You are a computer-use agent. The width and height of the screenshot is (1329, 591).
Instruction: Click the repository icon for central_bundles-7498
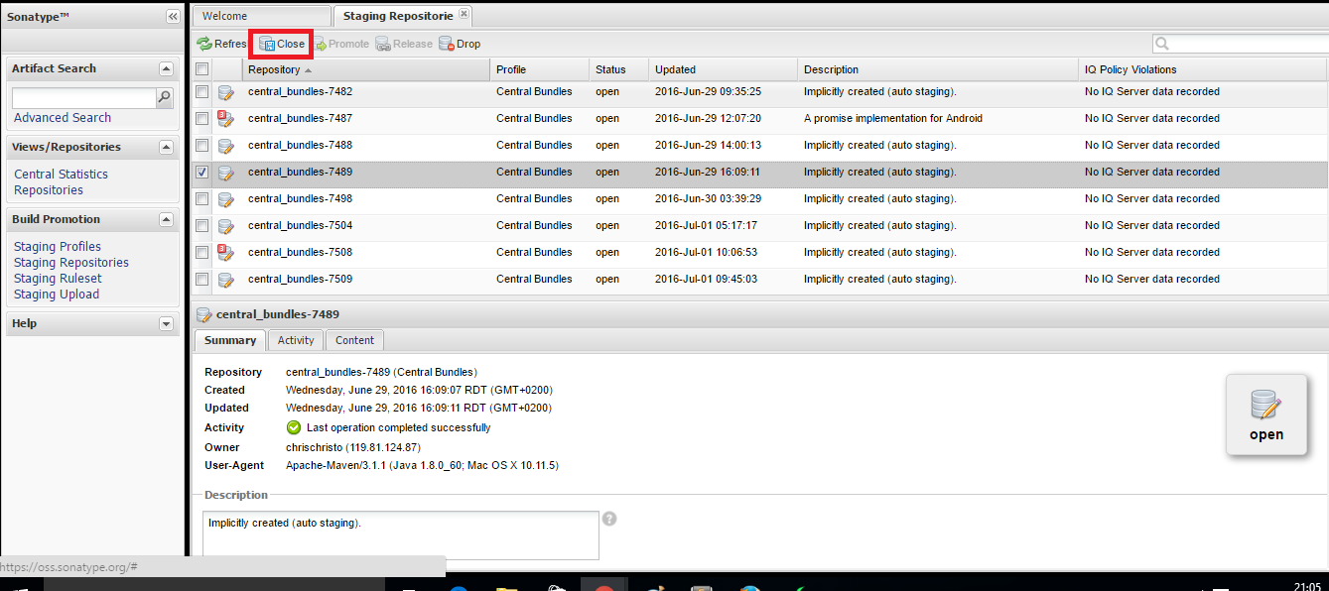tap(225, 199)
